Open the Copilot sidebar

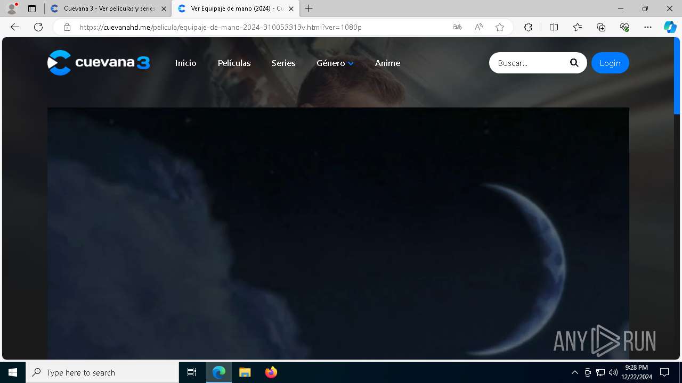coord(670,27)
